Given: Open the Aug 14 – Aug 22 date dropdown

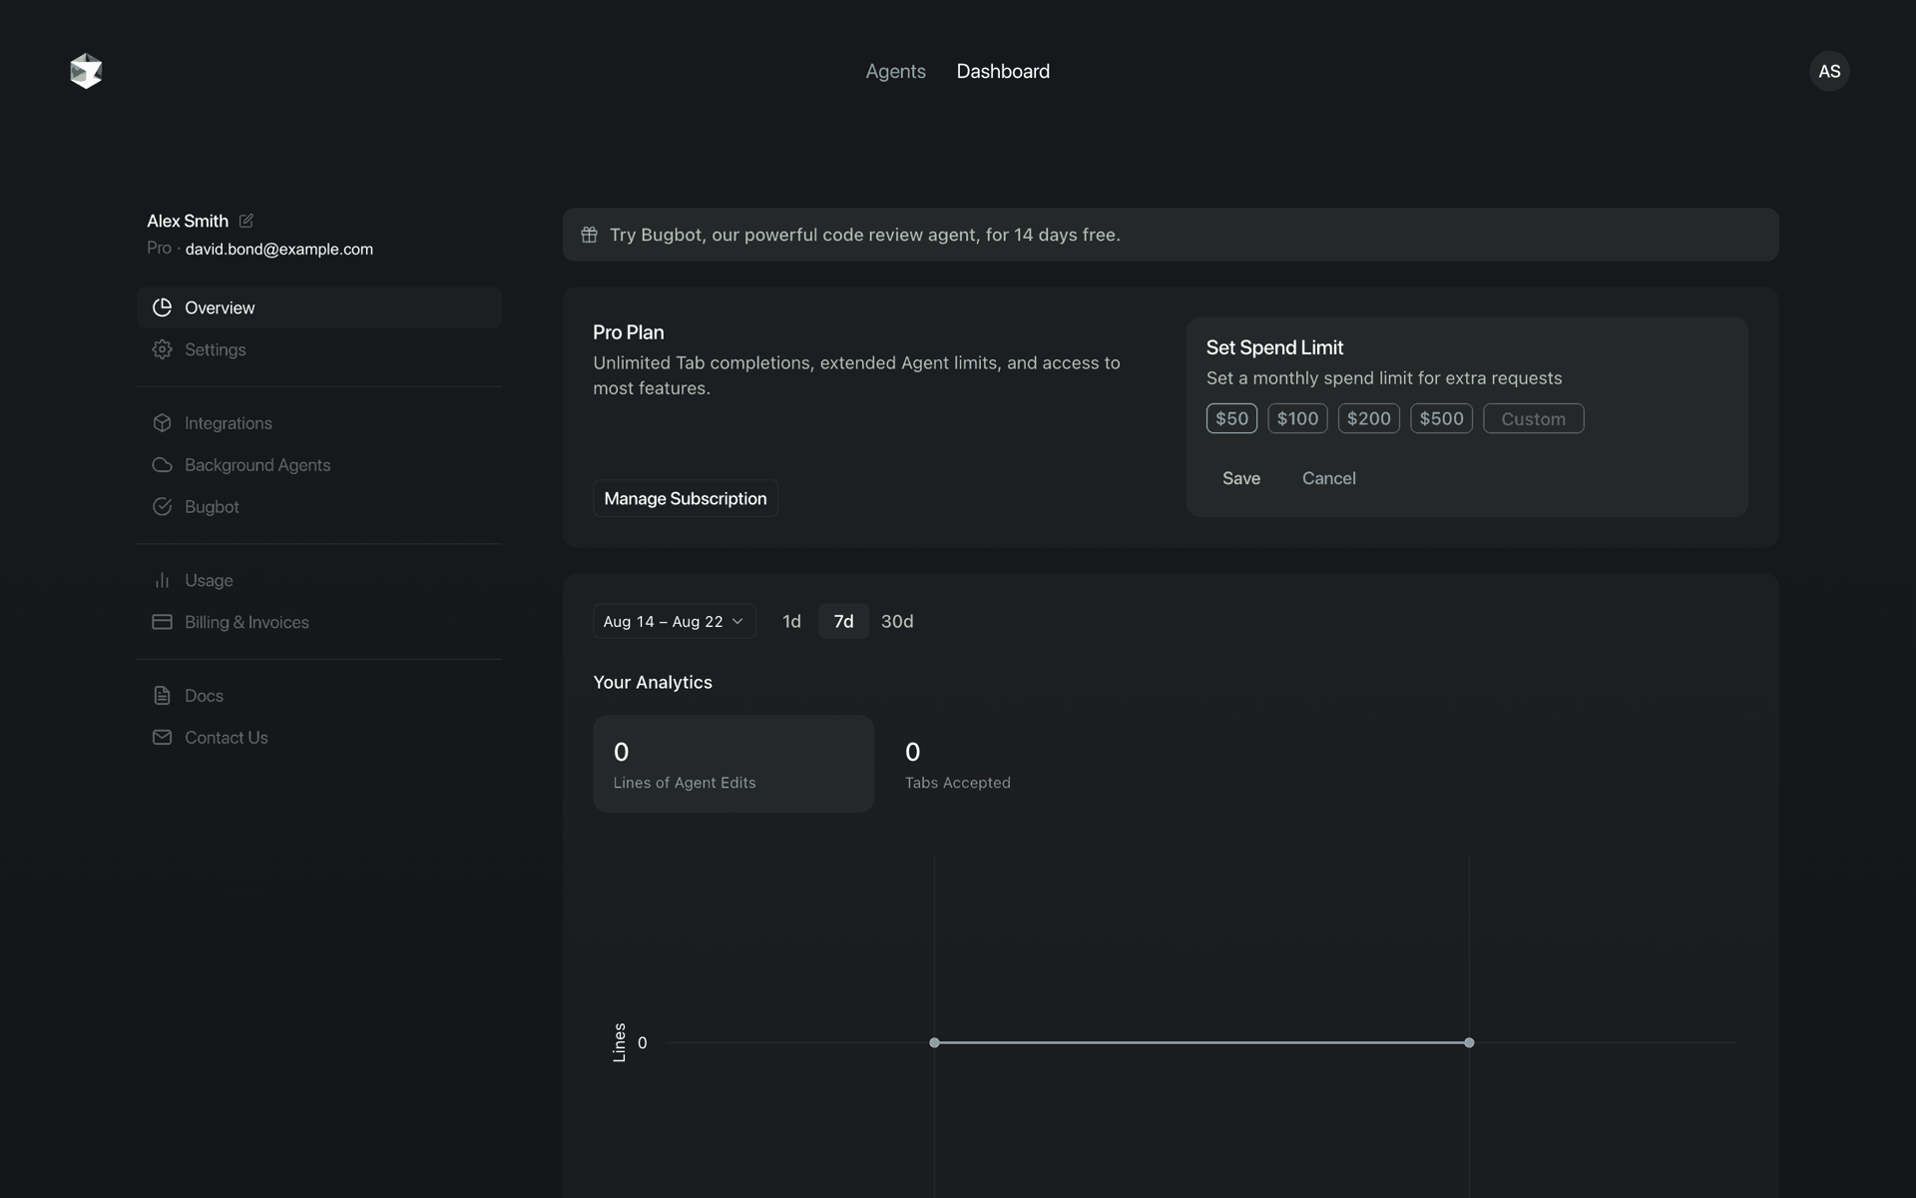Looking at the screenshot, I should 675,621.
